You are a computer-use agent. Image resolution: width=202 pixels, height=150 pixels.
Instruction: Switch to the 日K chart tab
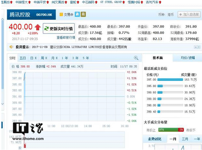(33, 58)
